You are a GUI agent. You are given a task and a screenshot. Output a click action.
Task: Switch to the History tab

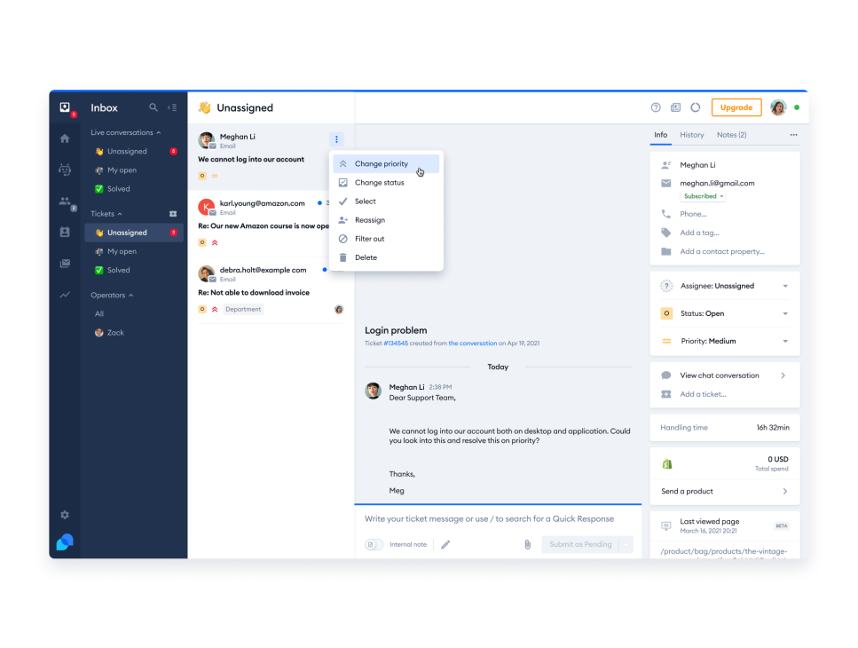coord(692,135)
